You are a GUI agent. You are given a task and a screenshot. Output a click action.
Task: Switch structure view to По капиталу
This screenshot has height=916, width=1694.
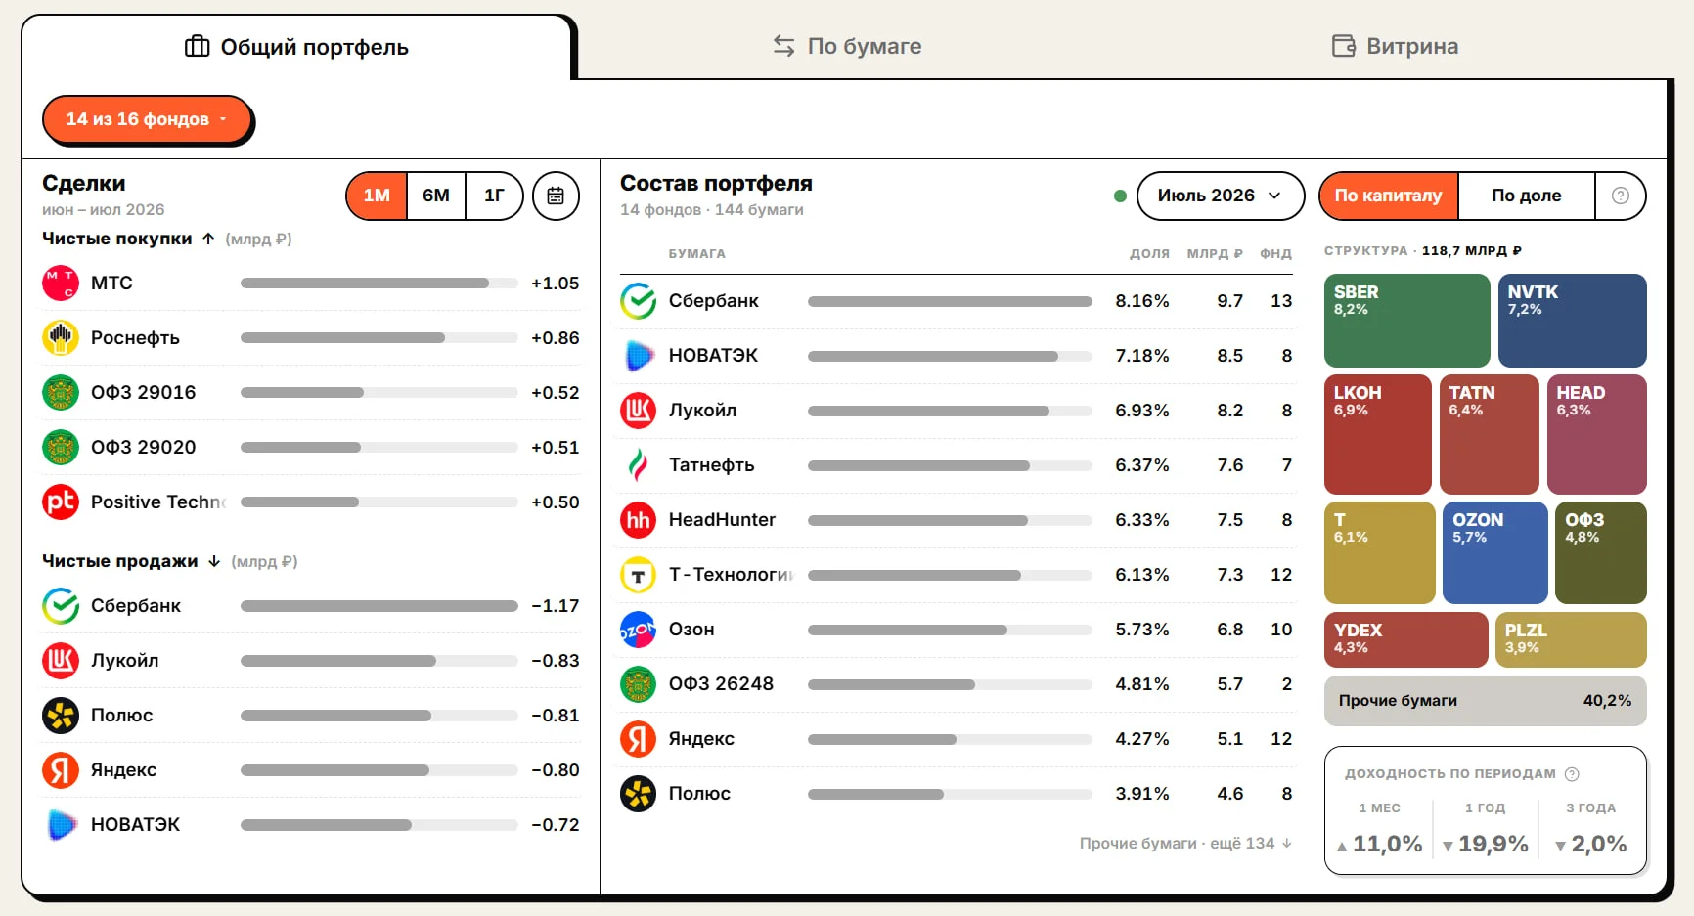[1388, 196]
